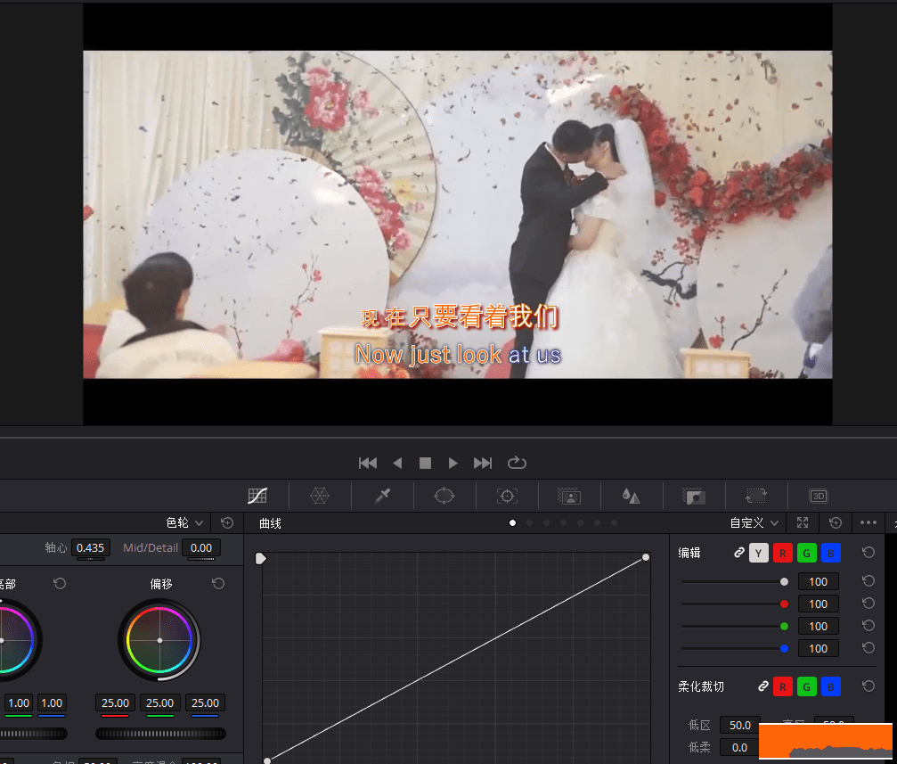Screen dimensions: 897x764
Task: Reset the Y intensity slider row
Action: (x=868, y=580)
